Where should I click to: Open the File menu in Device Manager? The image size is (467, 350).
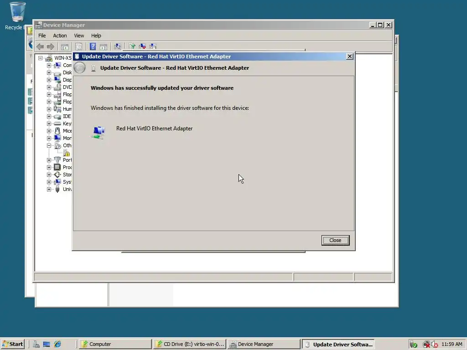(42, 36)
